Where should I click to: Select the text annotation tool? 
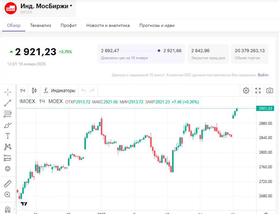[8, 136]
